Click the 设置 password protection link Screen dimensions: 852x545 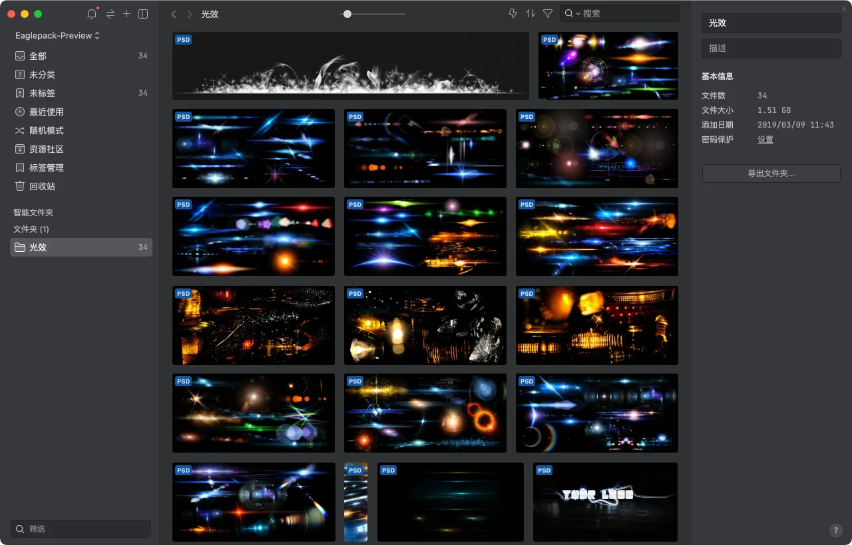tap(765, 140)
